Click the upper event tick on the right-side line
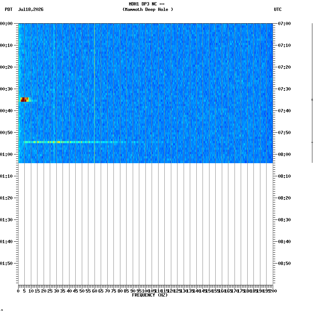This screenshot has width=328, height=314. (312, 100)
